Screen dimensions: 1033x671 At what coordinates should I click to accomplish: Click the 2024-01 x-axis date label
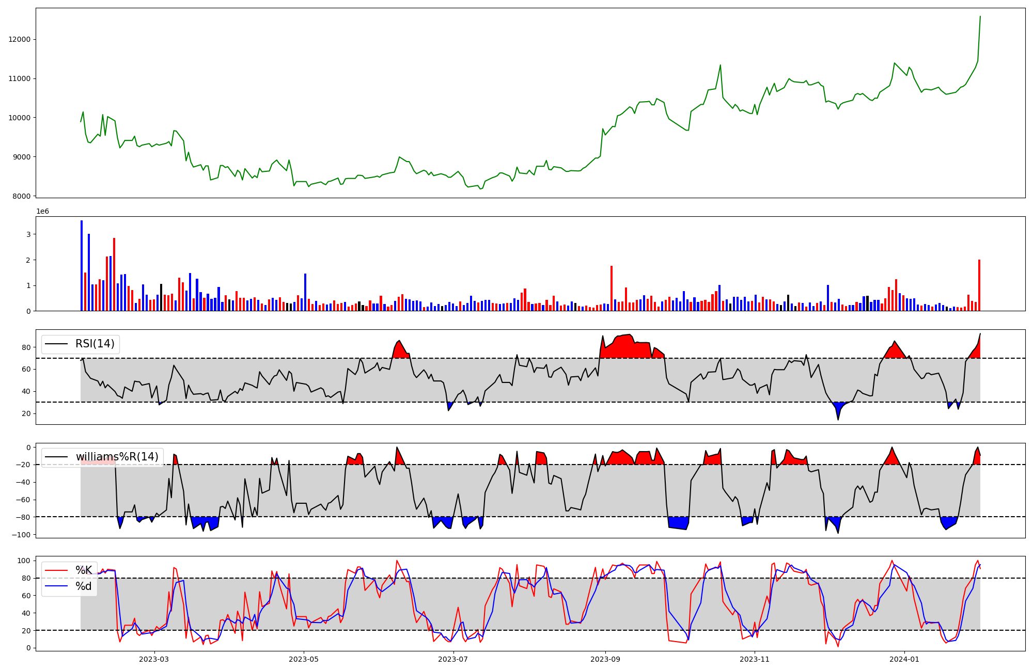coord(904,659)
